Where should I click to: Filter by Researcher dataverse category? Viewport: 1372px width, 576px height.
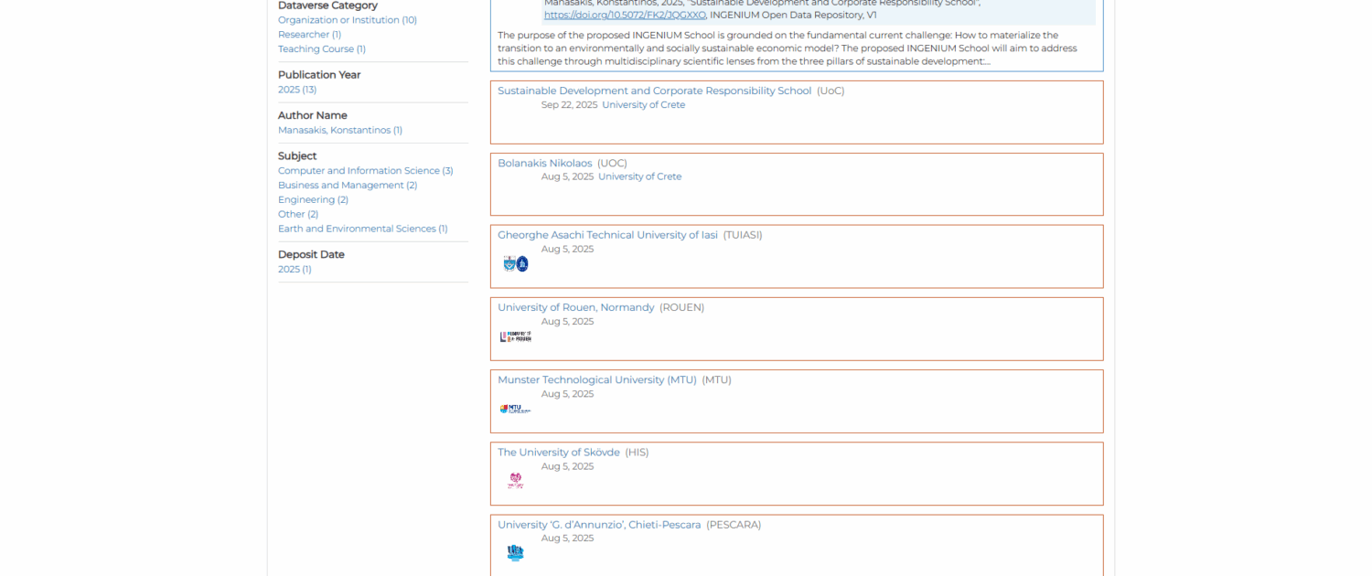pyautogui.click(x=309, y=35)
